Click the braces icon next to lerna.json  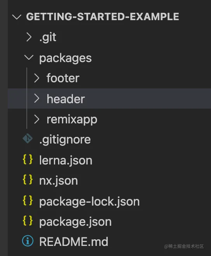28,159
